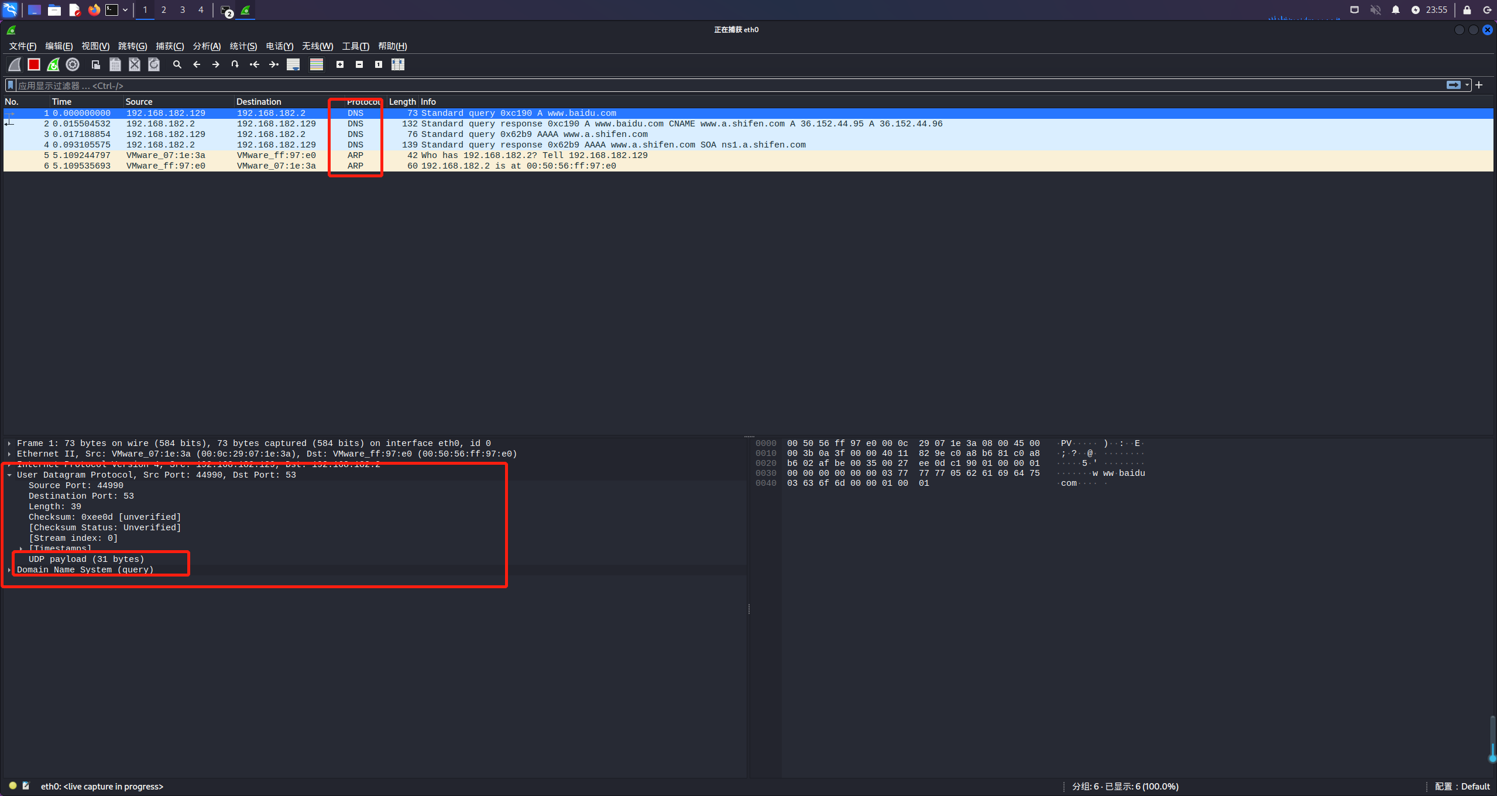Click the resize columns toolbar icon
1497x796 pixels.
point(398,64)
